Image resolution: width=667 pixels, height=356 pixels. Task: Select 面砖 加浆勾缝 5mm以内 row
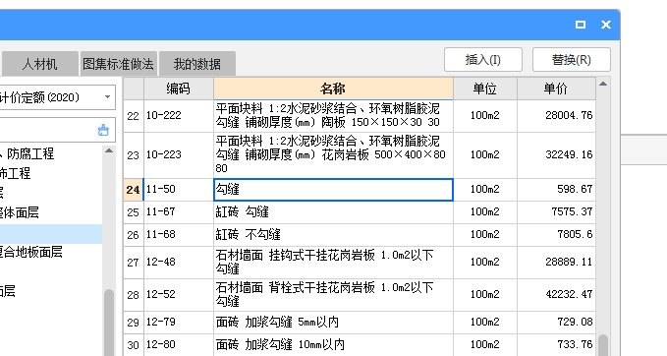click(333, 323)
